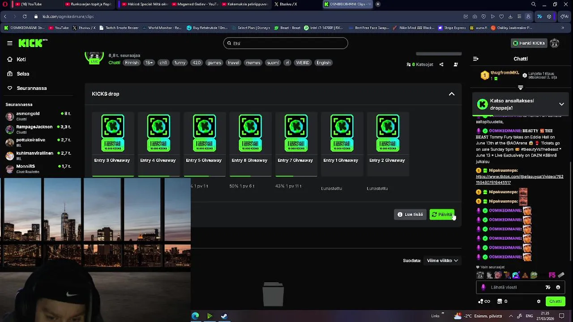Open pottukoiralive's followed channel

[38, 142]
